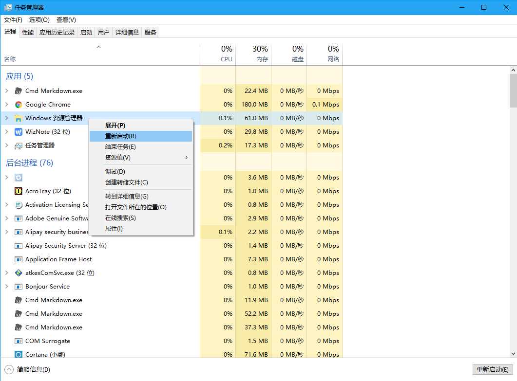Expand the Google Chrome process group

[6, 105]
